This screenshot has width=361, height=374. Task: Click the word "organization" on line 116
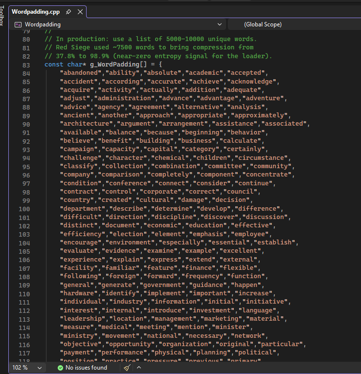185,344
